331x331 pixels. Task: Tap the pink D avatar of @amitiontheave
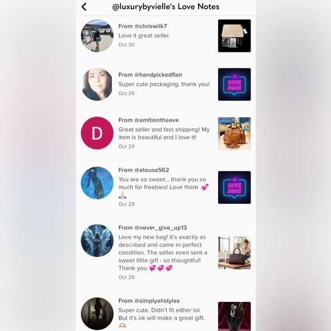tap(97, 133)
